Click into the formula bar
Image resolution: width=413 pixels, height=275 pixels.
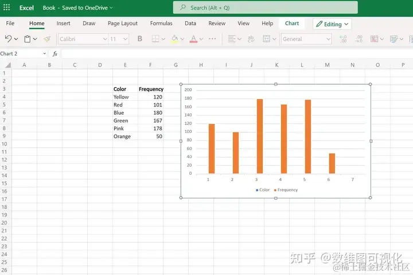tap(237, 54)
